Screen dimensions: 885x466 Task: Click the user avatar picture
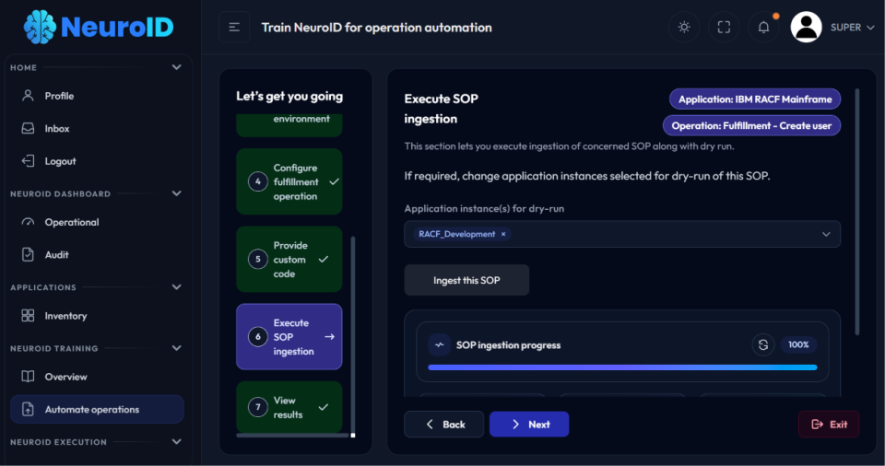[806, 27]
